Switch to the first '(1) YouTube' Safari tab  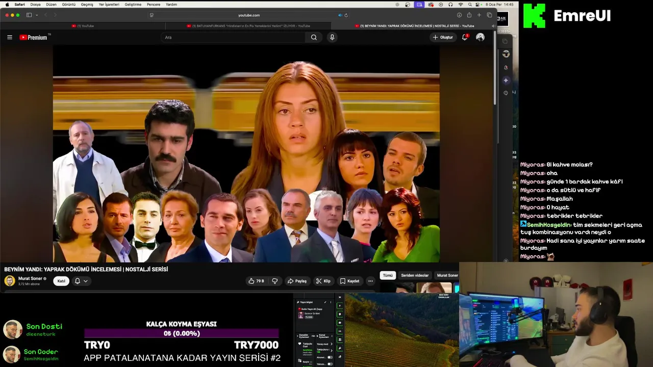coord(83,25)
